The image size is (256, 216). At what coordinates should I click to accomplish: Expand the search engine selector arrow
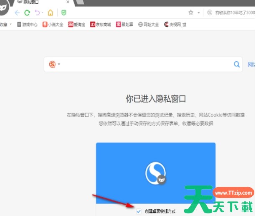pyautogui.click(x=59, y=64)
